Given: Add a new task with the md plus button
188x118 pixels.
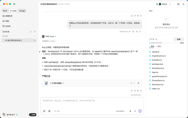Looking at the screenshot, I should [x=35, y=36].
